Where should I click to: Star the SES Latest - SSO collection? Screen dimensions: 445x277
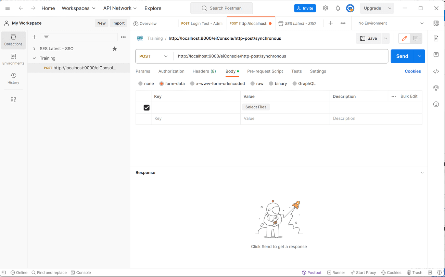[x=115, y=49]
